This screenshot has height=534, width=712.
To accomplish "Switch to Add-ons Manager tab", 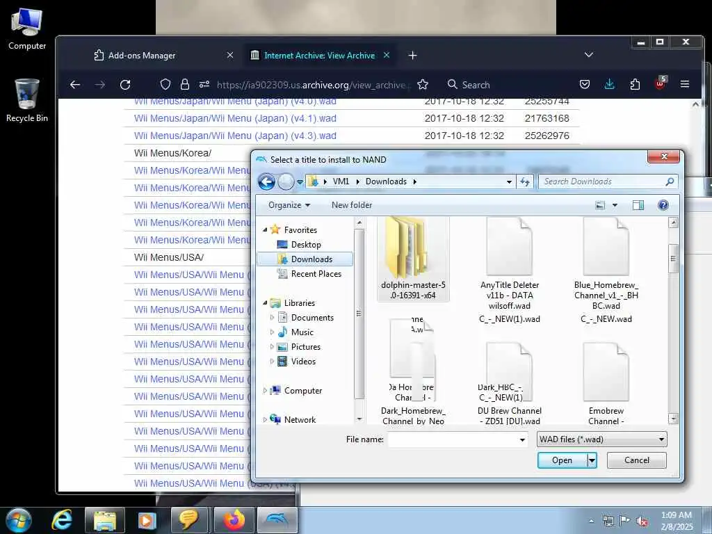I will (x=142, y=56).
